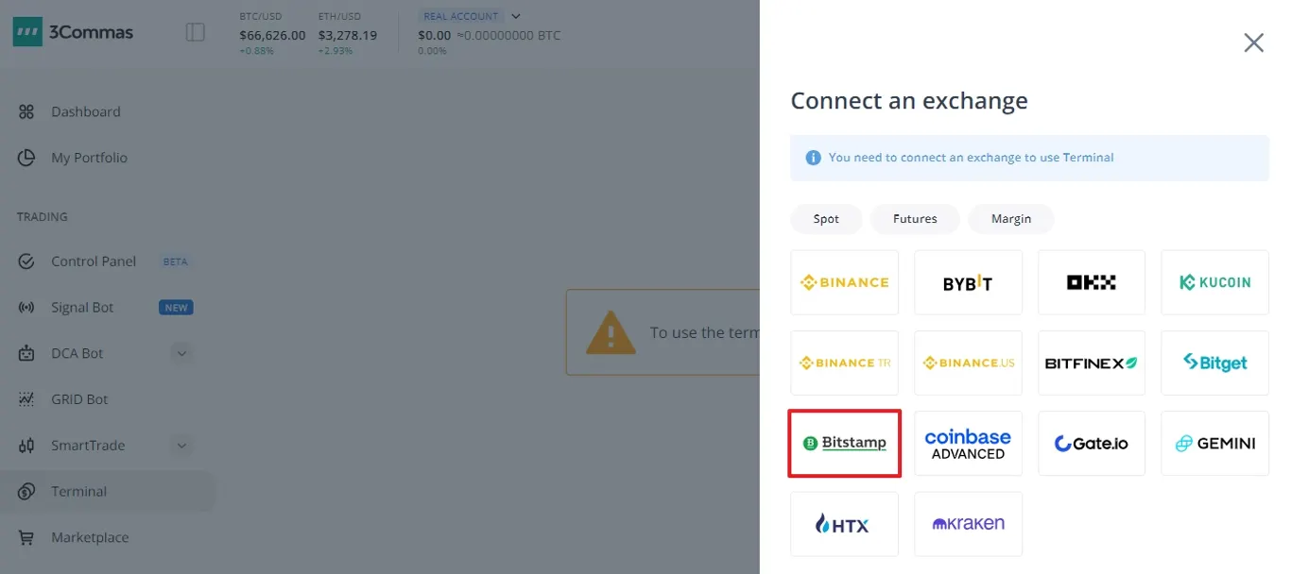Expand the SmartTrade submenu chevron
Screen dimensions: 1291x574
point(182,446)
